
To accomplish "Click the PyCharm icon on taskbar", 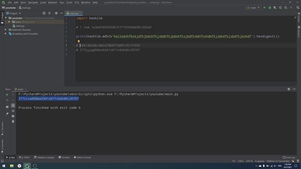I will tap(27, 166).
